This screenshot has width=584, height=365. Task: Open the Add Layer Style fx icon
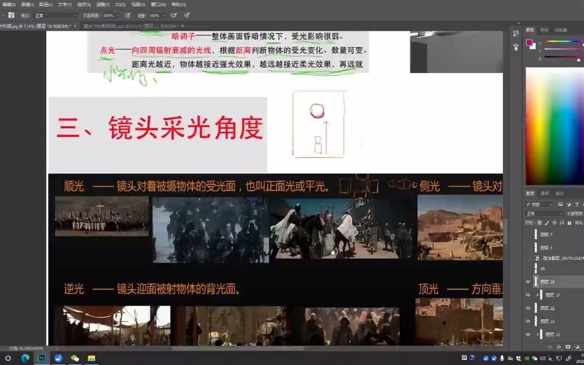[560, 347]
